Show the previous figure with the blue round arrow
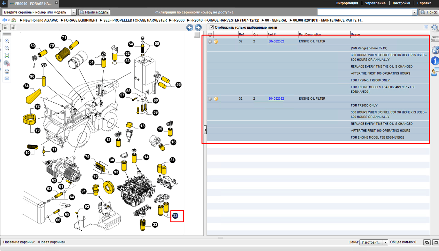The image size is (439, 251). [190, 27]
